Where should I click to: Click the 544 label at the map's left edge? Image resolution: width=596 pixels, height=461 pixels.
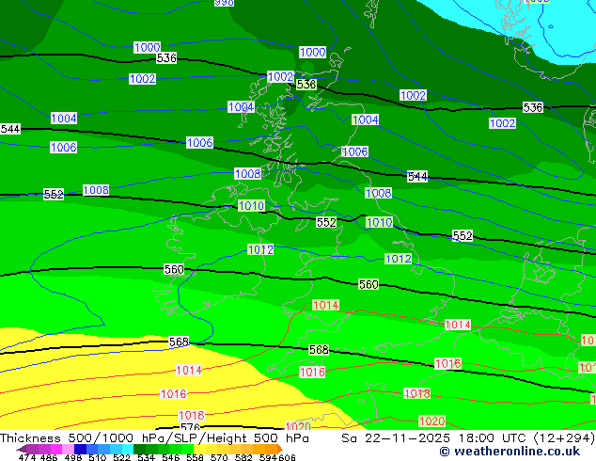click(10, 129)
